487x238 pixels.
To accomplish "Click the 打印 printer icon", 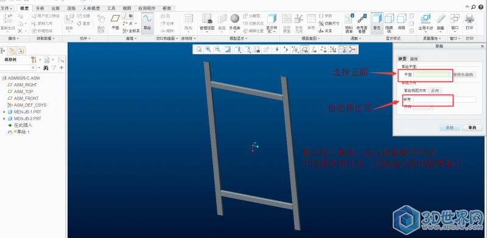I will [469, 22].
